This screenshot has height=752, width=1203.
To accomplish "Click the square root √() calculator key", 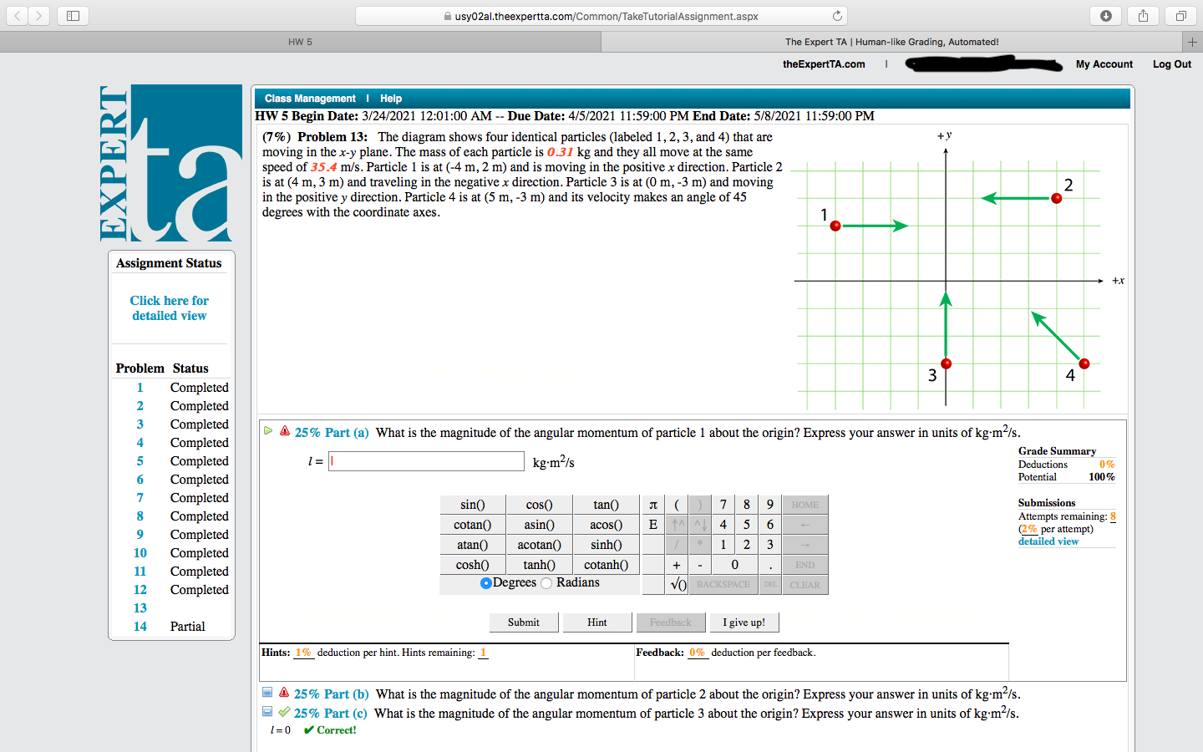I will (676, 584).
